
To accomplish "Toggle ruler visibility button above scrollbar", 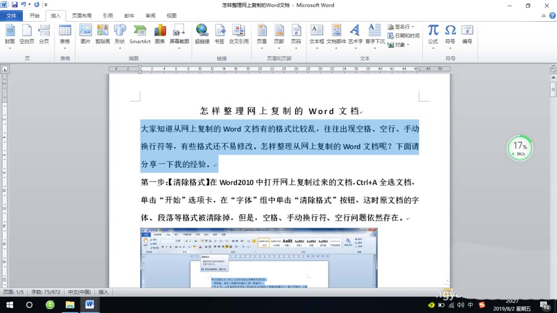I will point(553,70).
